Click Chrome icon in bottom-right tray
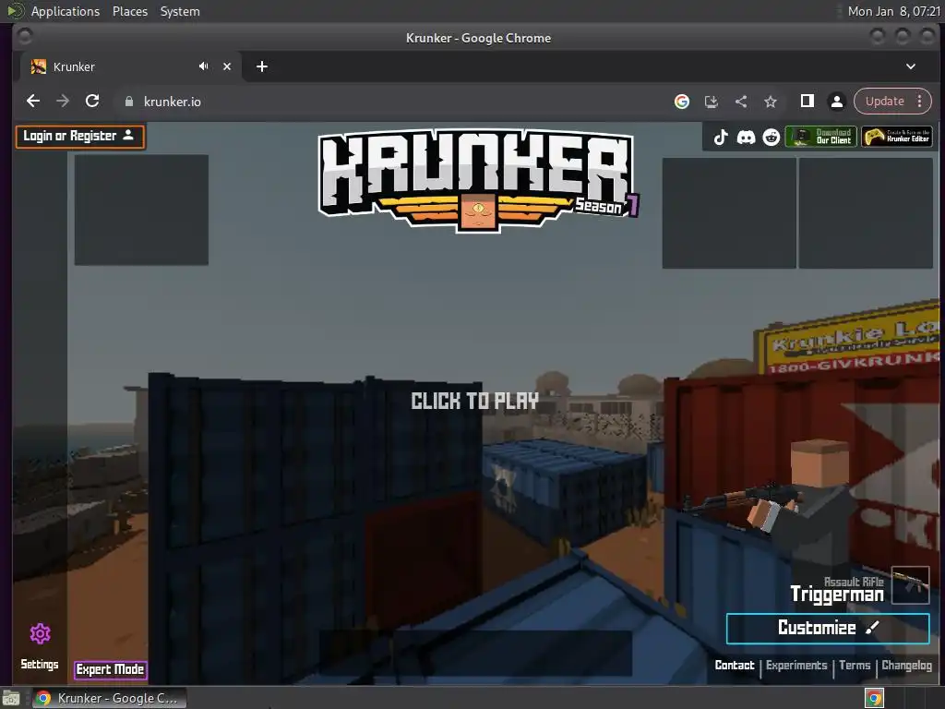 pos(874,698)
